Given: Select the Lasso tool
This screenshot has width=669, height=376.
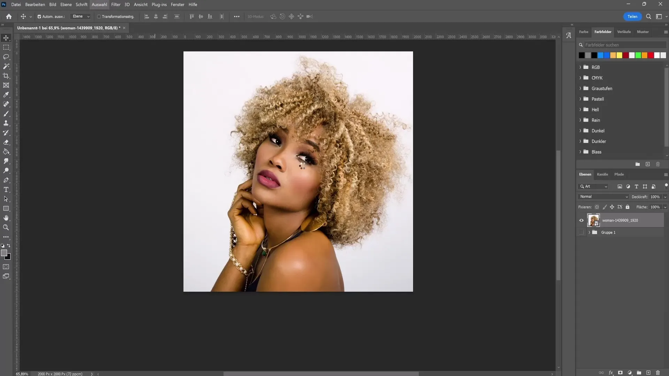Looking at the screenshot, I should pos(6,56).
